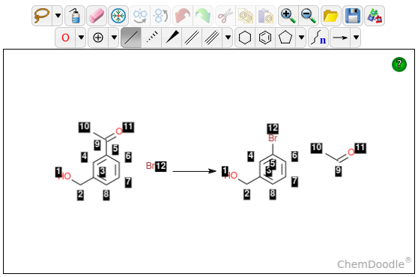Toggle the bold wedge bond tool

click(x=172, y=38)
